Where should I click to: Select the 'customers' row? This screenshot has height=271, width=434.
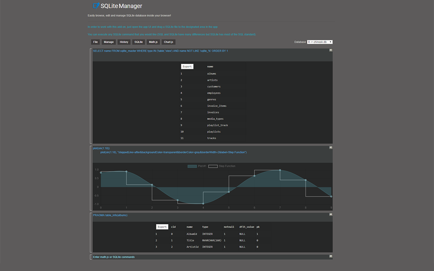point(213,86)
